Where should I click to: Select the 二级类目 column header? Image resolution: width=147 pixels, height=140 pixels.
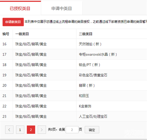point(86,34)
